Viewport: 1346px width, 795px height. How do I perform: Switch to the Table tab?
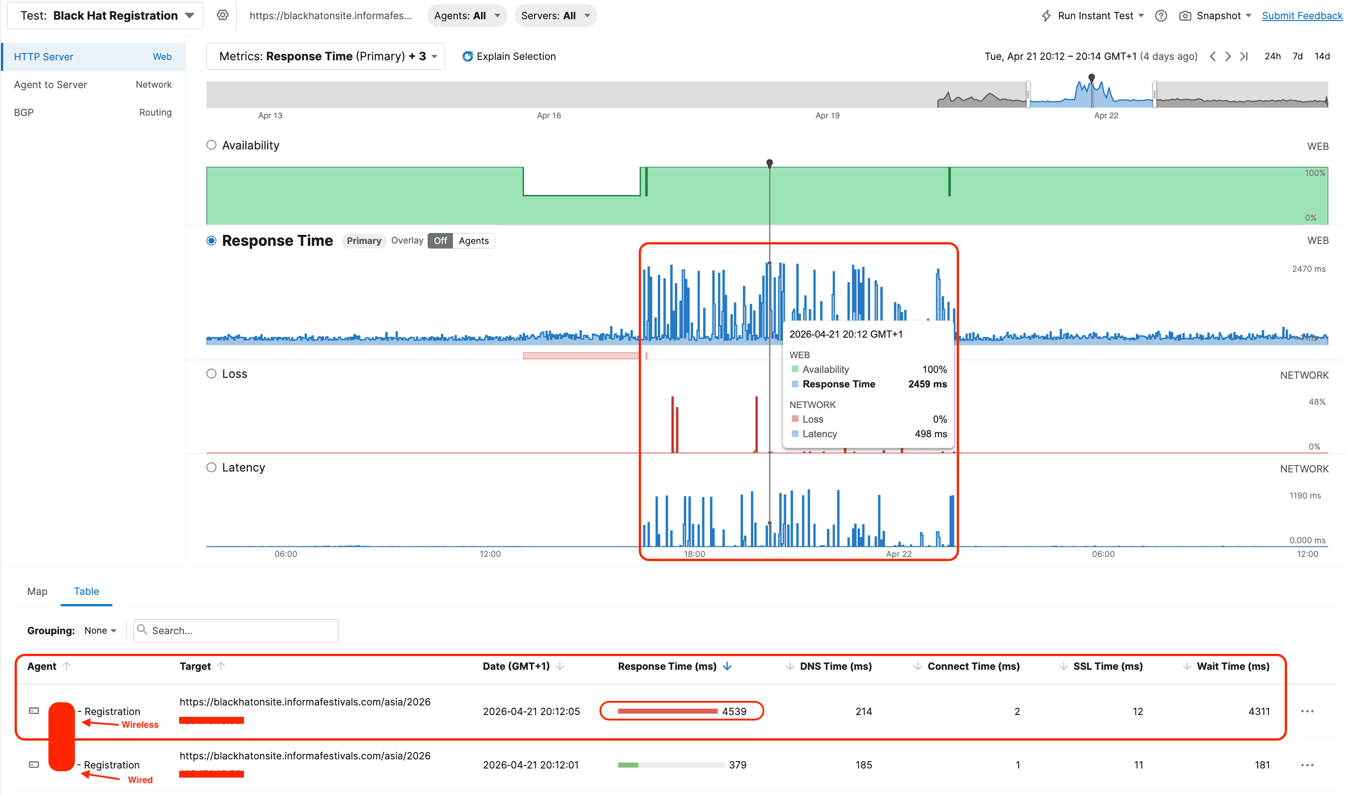(x=86, y=591)
